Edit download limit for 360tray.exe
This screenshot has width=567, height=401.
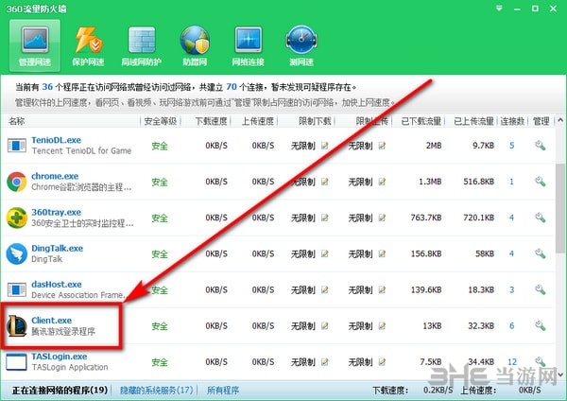point(325,218)
